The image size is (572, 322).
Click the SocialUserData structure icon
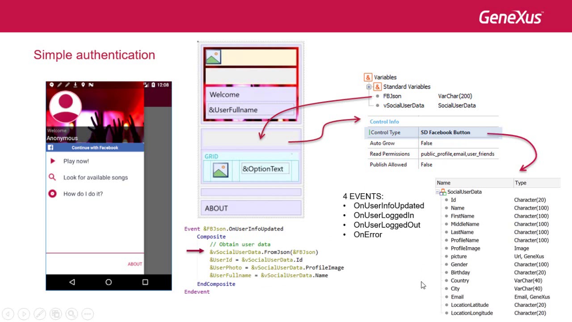443,192
